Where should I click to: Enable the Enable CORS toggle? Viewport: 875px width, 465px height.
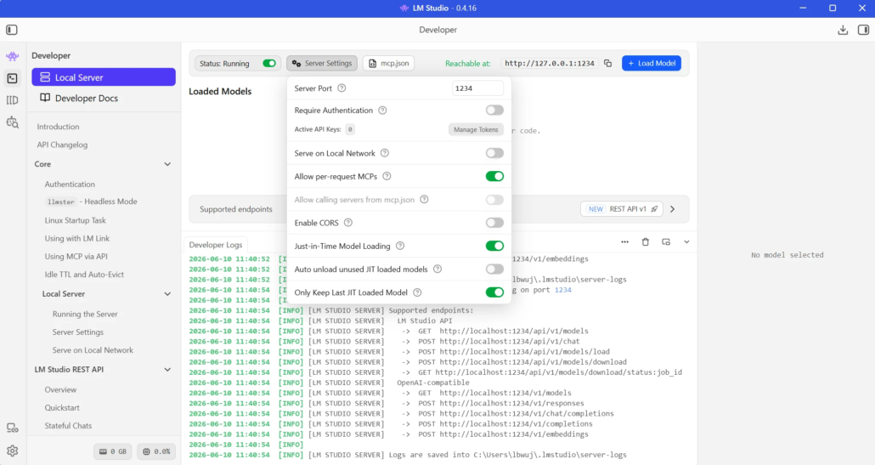point(494,223)
